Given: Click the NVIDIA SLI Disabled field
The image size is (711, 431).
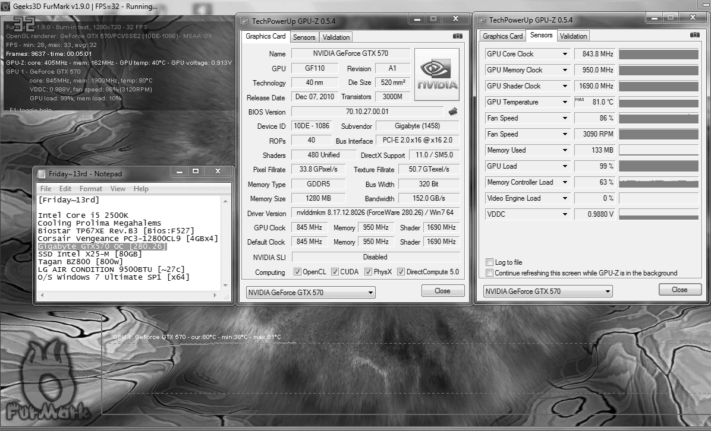Looking at the screenshot, I should click(376, 257).
